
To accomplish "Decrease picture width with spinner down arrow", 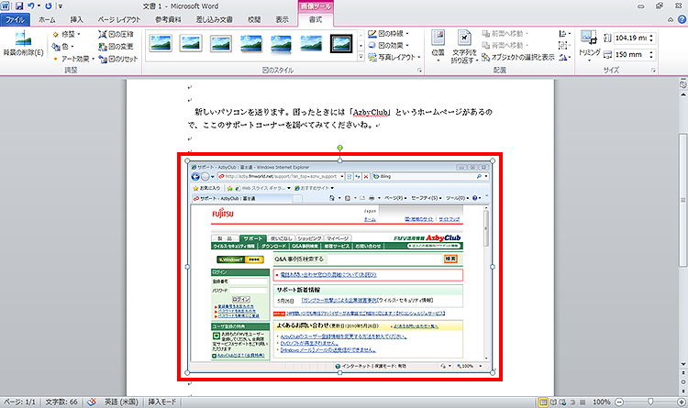I will pos(651,58).
